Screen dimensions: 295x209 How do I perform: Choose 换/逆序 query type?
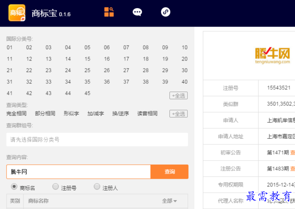pyautogui.click(x=121, y=113)
